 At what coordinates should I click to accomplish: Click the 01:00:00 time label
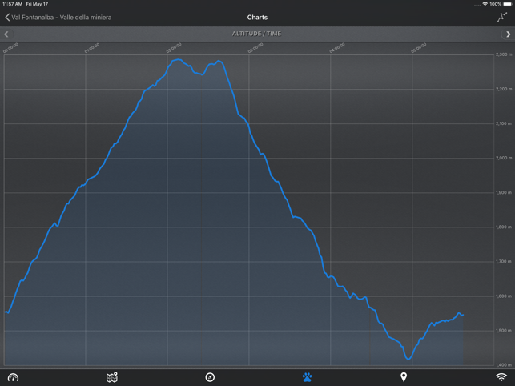pos(92,47)
